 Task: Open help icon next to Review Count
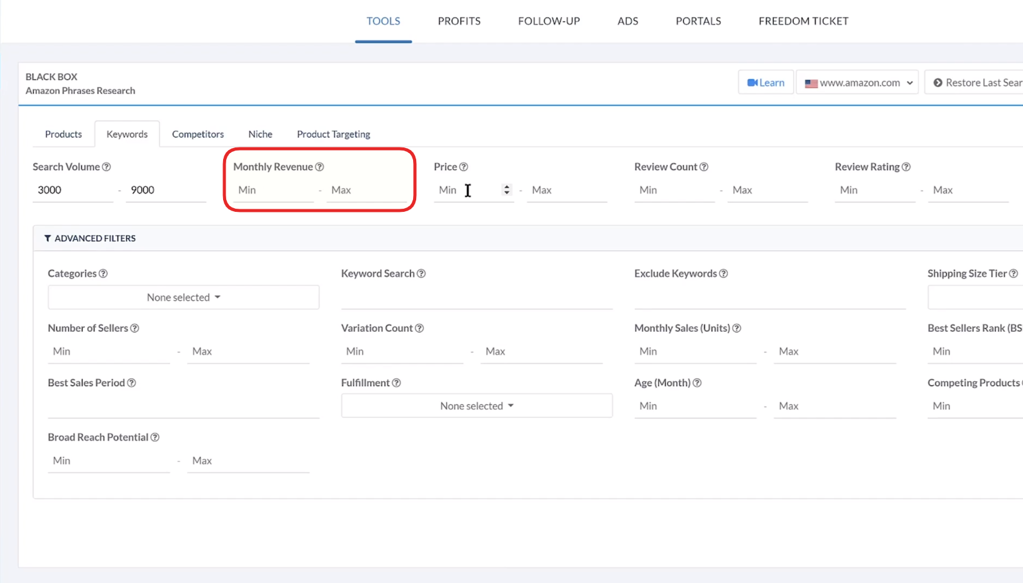[x=704, y=167]
